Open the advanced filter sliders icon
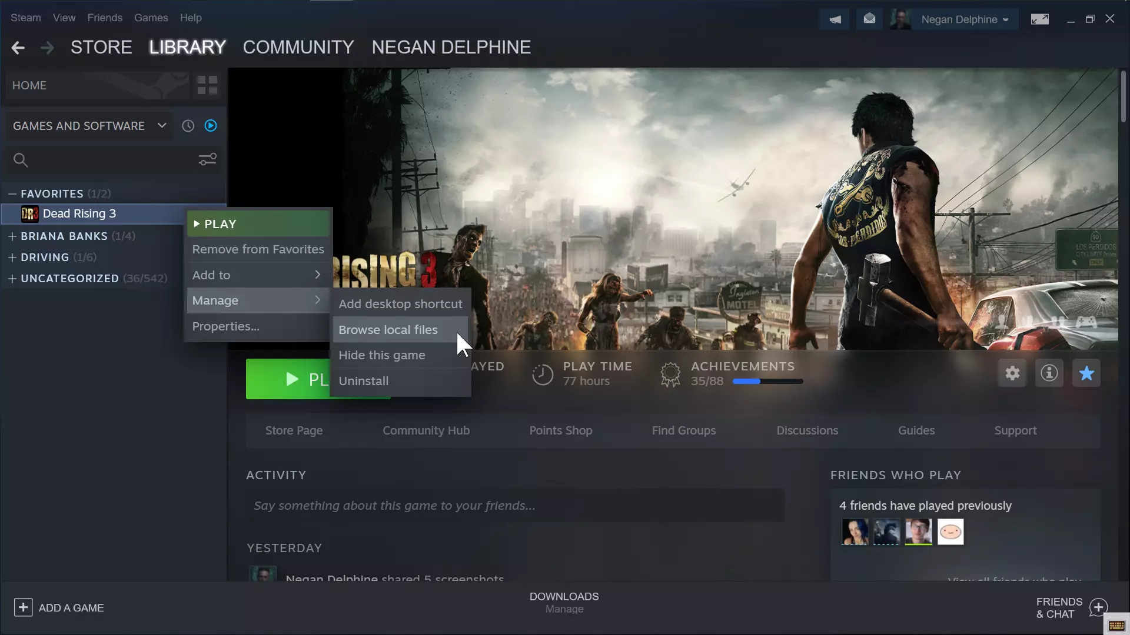 click(207, 160)
